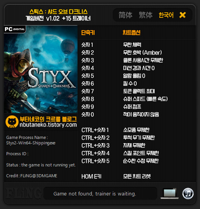Click the PC Digital badge

pos(15,29)
